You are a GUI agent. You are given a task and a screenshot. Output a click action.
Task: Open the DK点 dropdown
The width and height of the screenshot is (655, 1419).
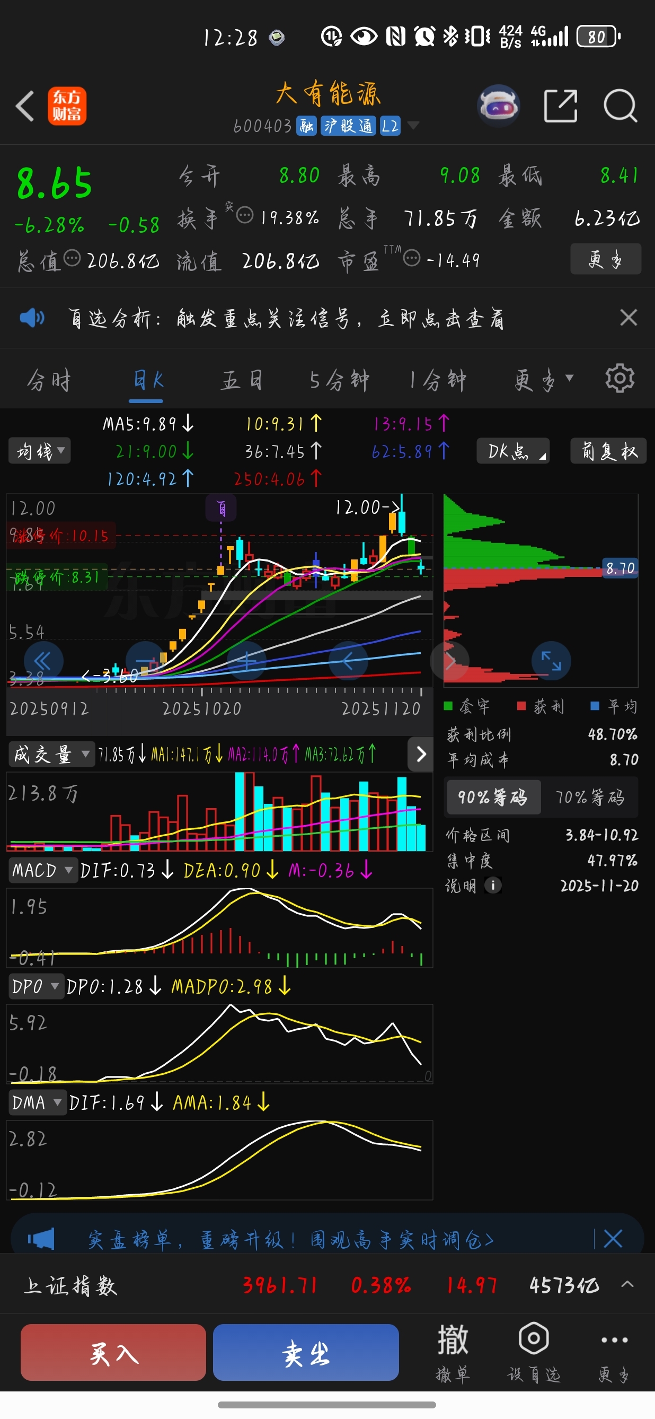click(513, 451)
